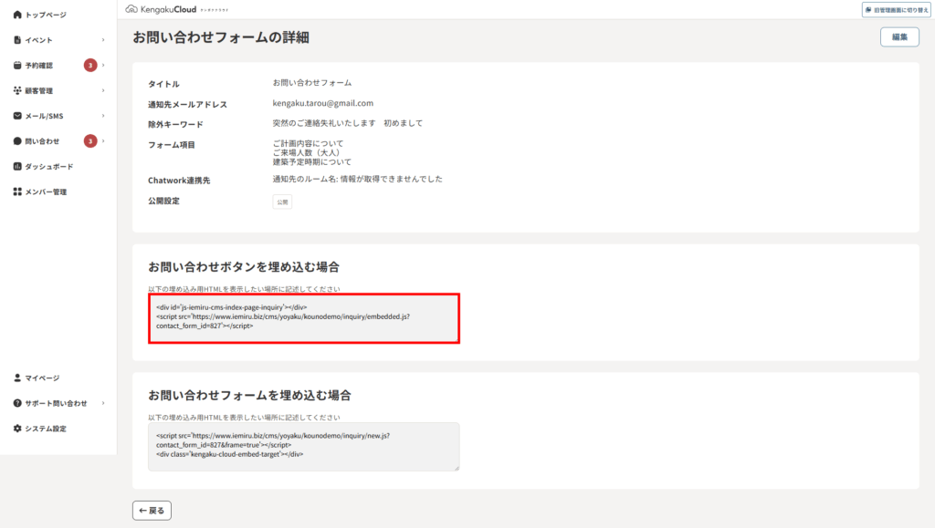
Task: Click the speech bubble icon beside 問い合わせ
Action: point(17,141)
